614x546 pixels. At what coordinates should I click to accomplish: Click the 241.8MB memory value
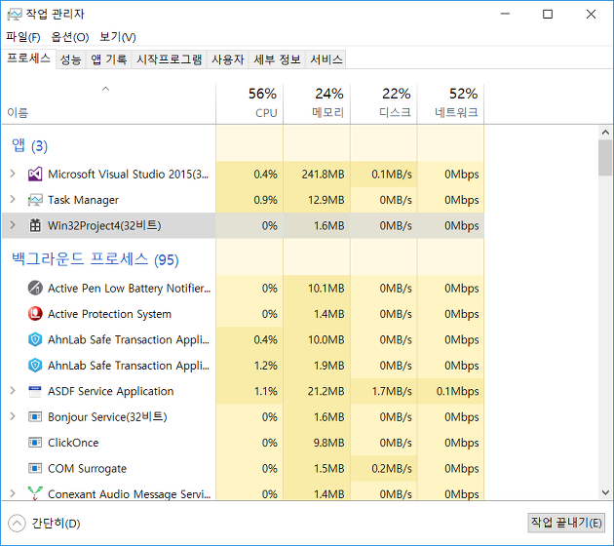coord(323,174)
